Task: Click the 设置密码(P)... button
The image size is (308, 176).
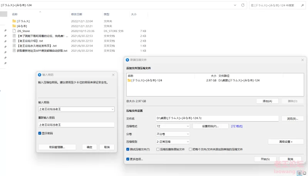Action: click(x=210, y=126)
